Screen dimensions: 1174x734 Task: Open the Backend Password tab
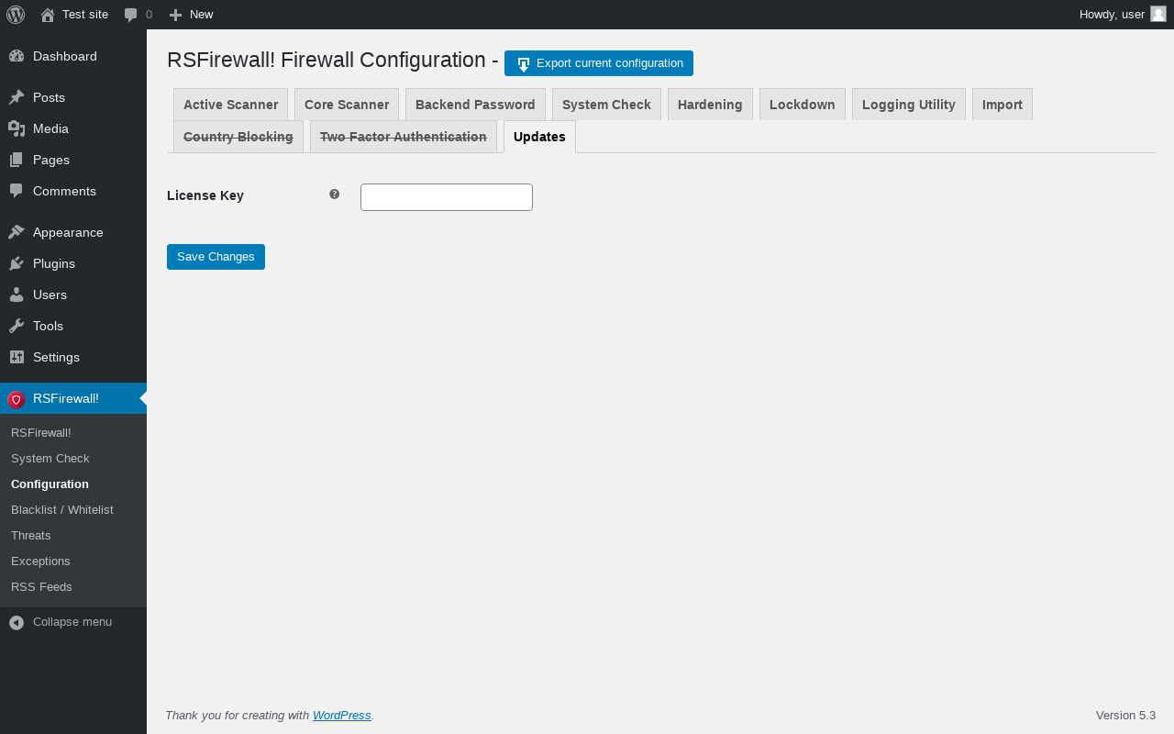(475, 105)
